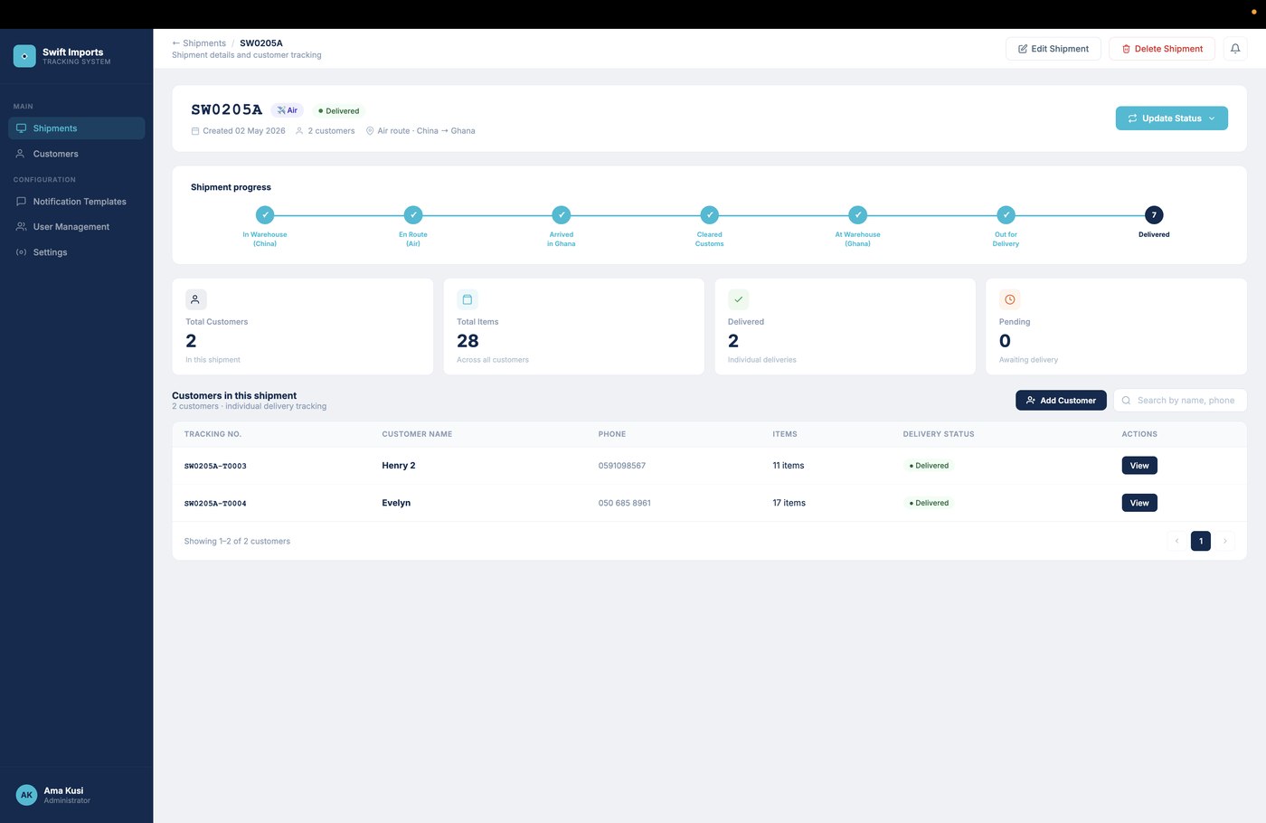Click the people icon beside 2 customers
This screenshot has height=823, width=1266.
point(299,131)
